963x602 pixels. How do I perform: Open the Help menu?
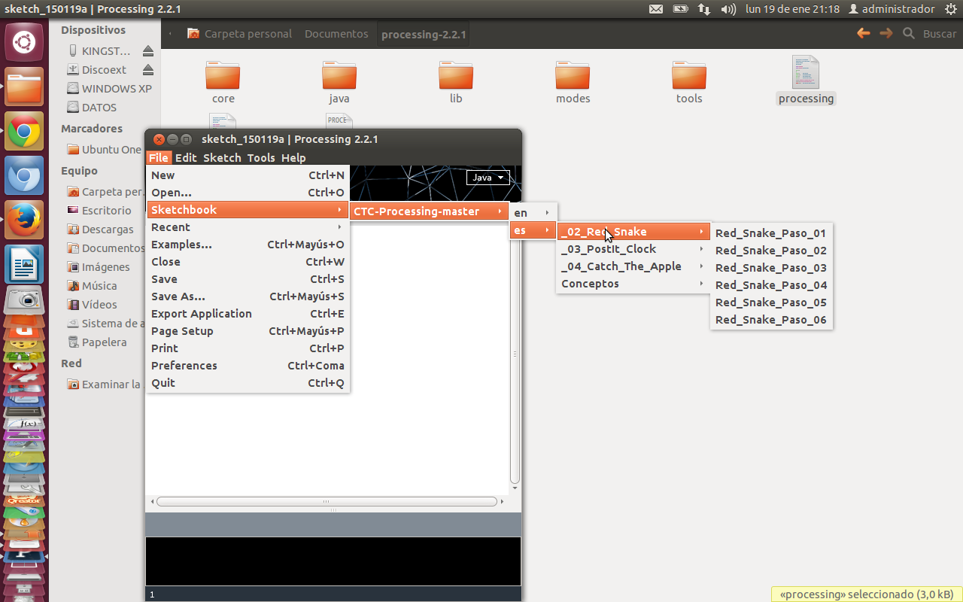point(293,157)
